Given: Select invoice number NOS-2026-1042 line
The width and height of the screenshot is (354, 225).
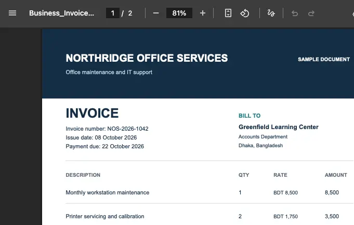Looking at the screenshot, I should pos(107,129).
